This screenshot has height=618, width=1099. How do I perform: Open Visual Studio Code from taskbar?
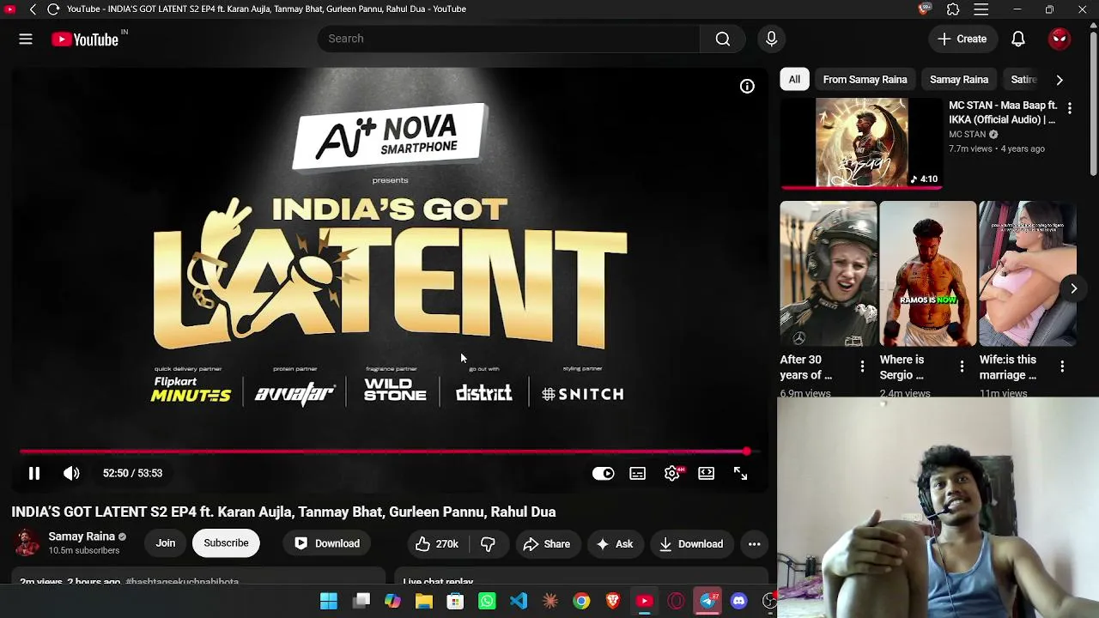tap(519, 601)
